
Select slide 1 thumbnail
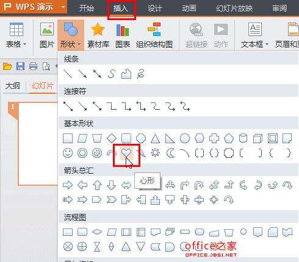[x=38, y=144]
